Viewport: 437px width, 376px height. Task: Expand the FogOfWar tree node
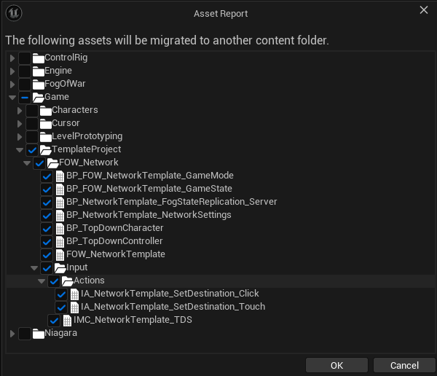click(x=12, y=85)
